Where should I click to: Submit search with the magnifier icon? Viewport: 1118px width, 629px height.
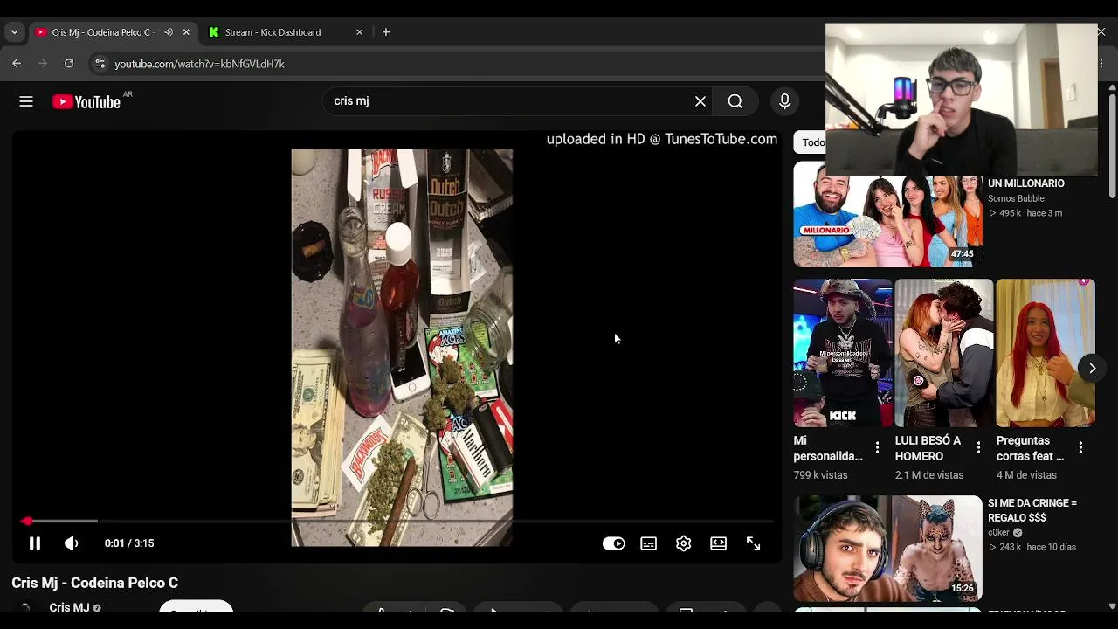pos(735,101)
